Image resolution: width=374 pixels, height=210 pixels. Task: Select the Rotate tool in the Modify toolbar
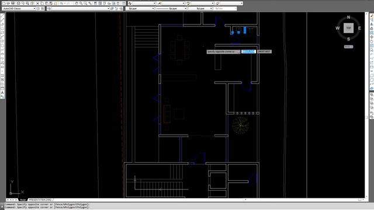[372, 41]
